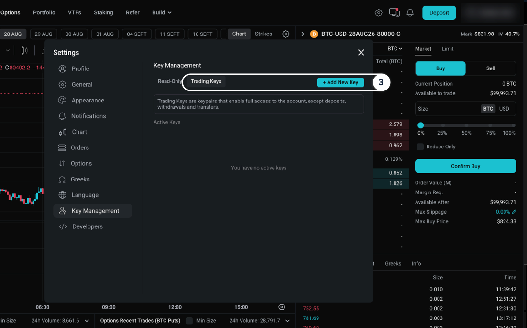Toggle Min Size checkbox for BTC Puts trades

189,321
